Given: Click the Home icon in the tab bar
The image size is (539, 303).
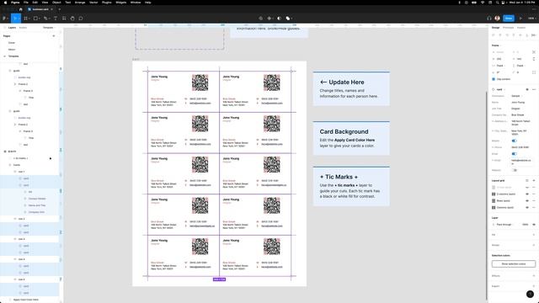Looking at the screenshot, I should click(x=20, y=9).
